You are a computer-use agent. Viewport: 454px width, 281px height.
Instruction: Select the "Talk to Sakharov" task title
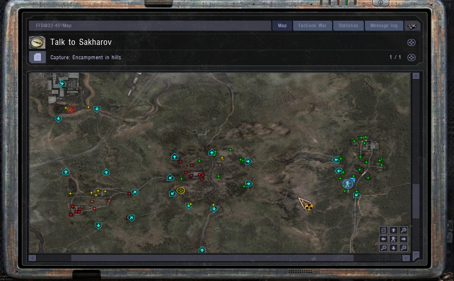81,42
